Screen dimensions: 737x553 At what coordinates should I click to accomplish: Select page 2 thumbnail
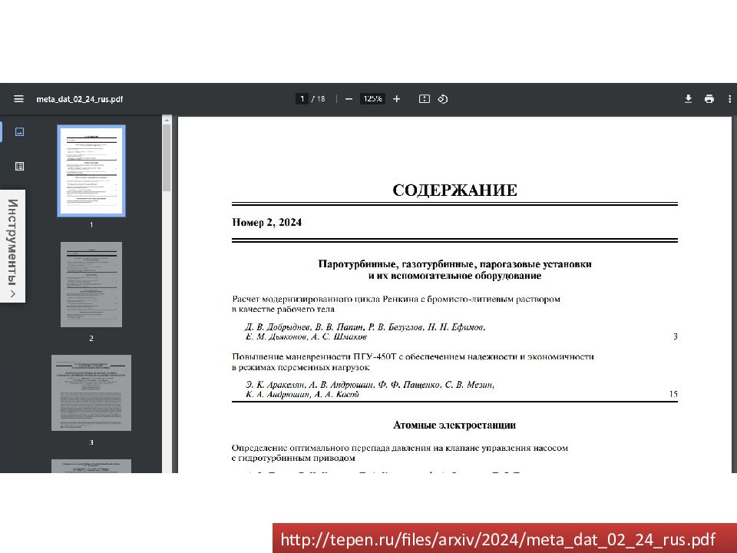point(91,284)
